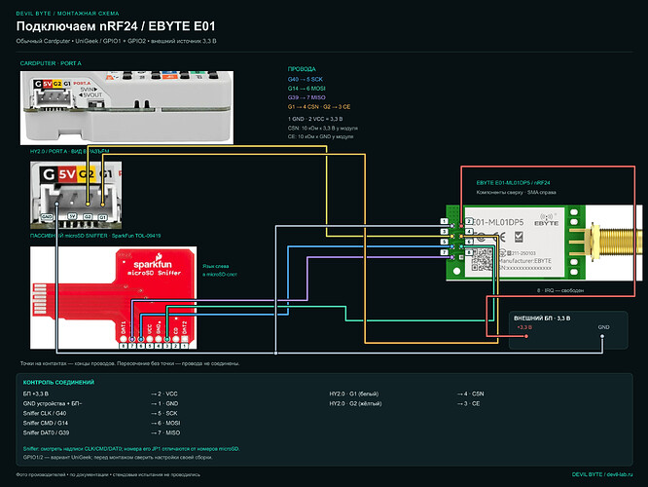Click the 'DEVIL BYTE / МОНТАЖНАЯ СХЕМА' header text
Screen dimensions: 648x487
67,14
